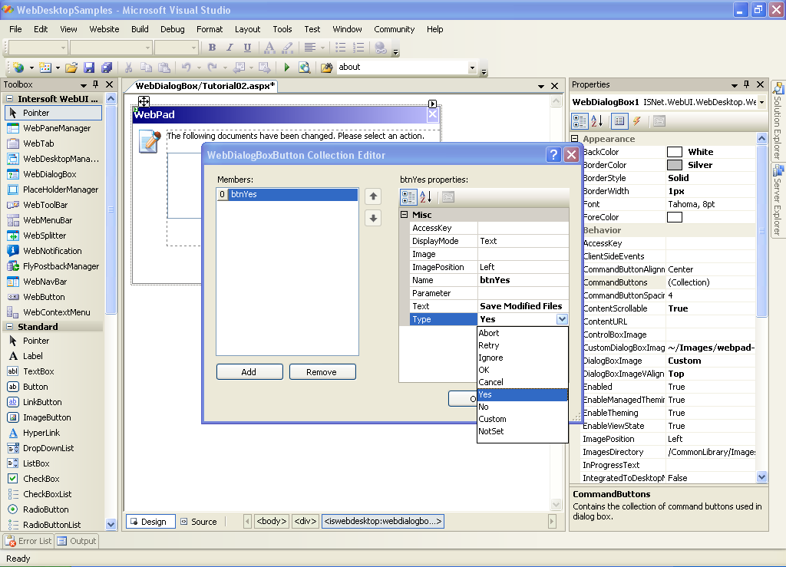Toggle Categorized view in Properties panel
The width and height of the screenshot is (786, 567).
580,121
